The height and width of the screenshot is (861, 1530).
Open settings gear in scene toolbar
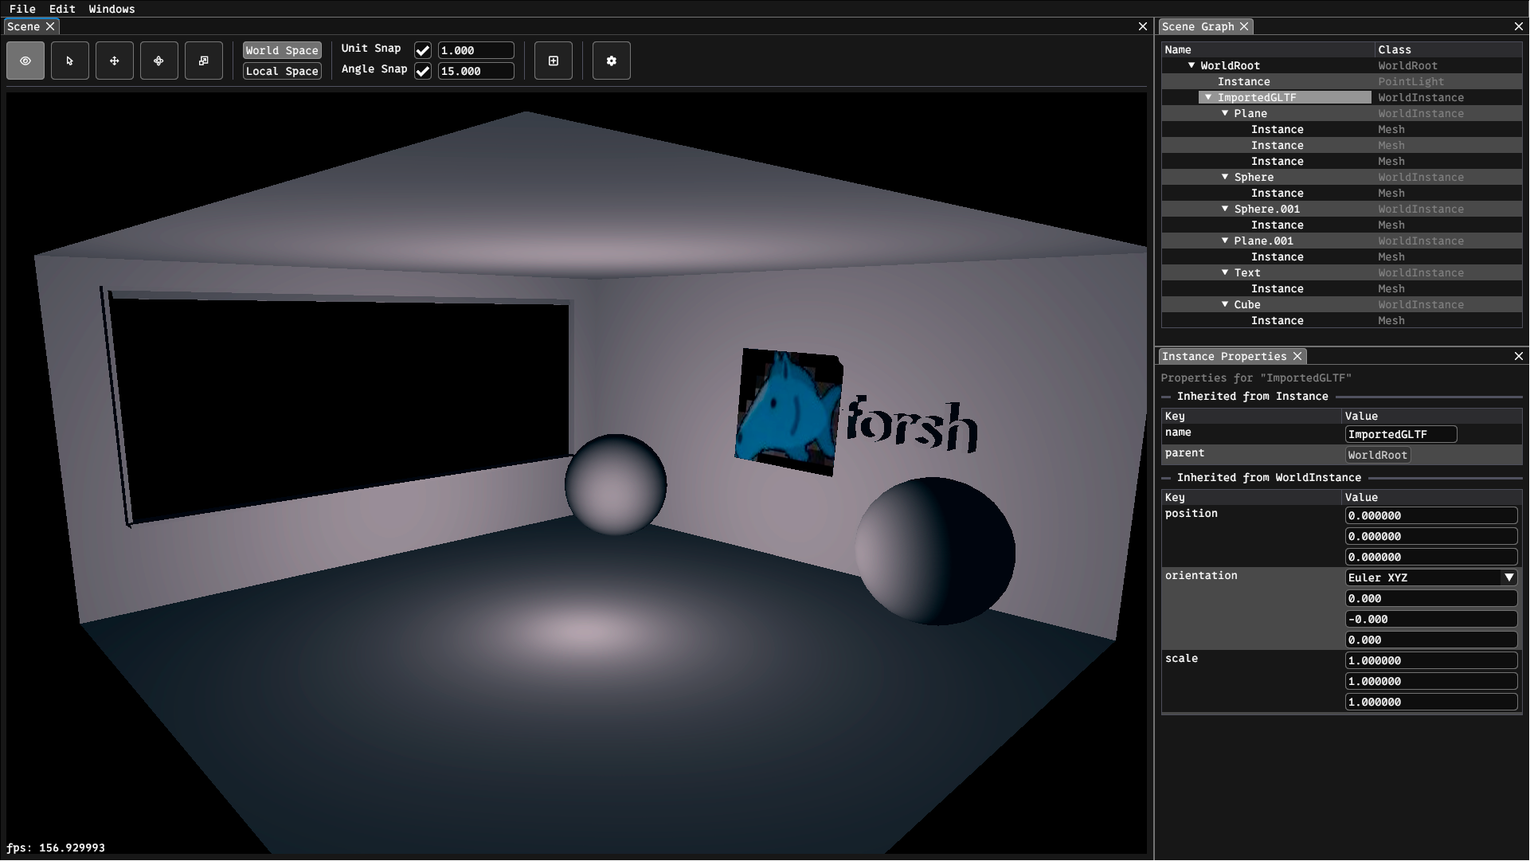pos(612,61)
